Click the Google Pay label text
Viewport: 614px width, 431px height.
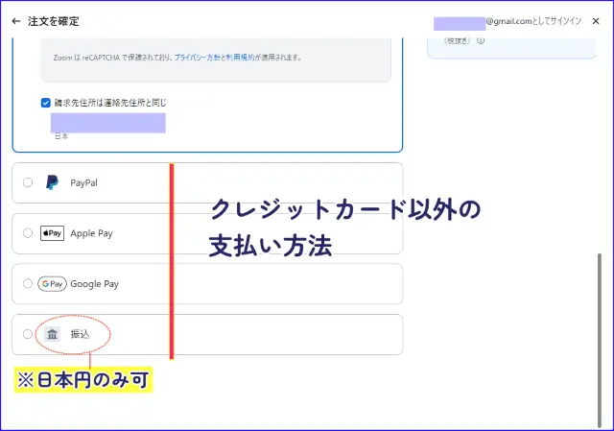pos(94,284)
